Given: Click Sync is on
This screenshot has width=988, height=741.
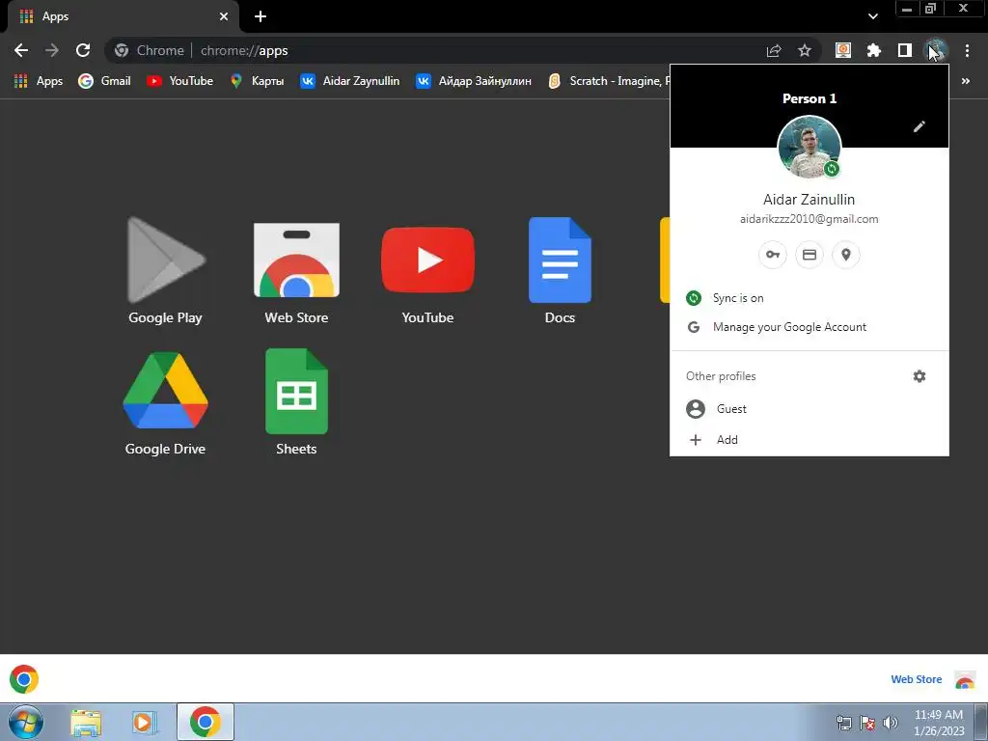Looking at the screenshot, I should click(x=810, y=298).
